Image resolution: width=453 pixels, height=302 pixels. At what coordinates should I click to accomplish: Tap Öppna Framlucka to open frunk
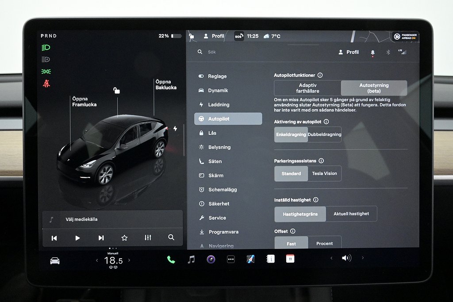(84, 102)
